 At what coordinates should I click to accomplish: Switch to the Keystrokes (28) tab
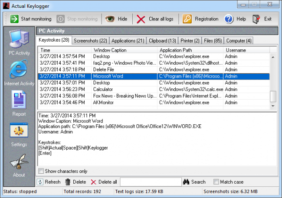[54, 40]
